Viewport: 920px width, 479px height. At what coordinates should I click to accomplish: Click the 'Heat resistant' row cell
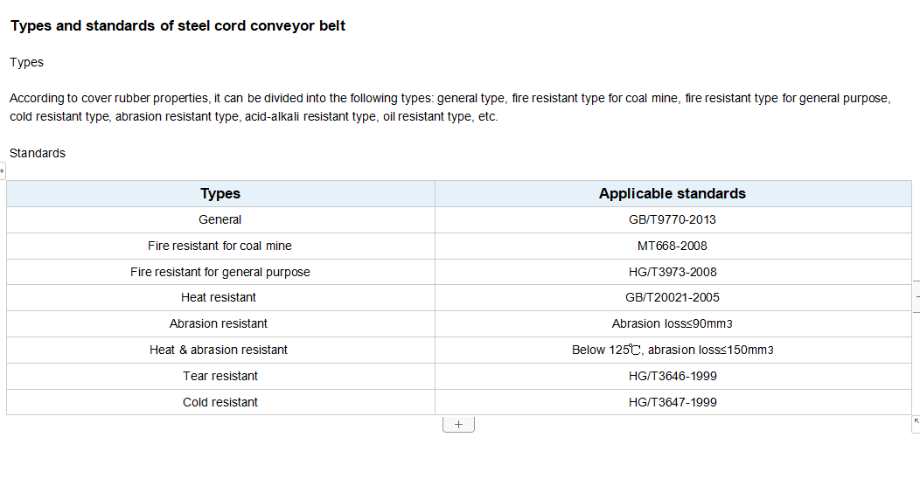tap(220, 298)
